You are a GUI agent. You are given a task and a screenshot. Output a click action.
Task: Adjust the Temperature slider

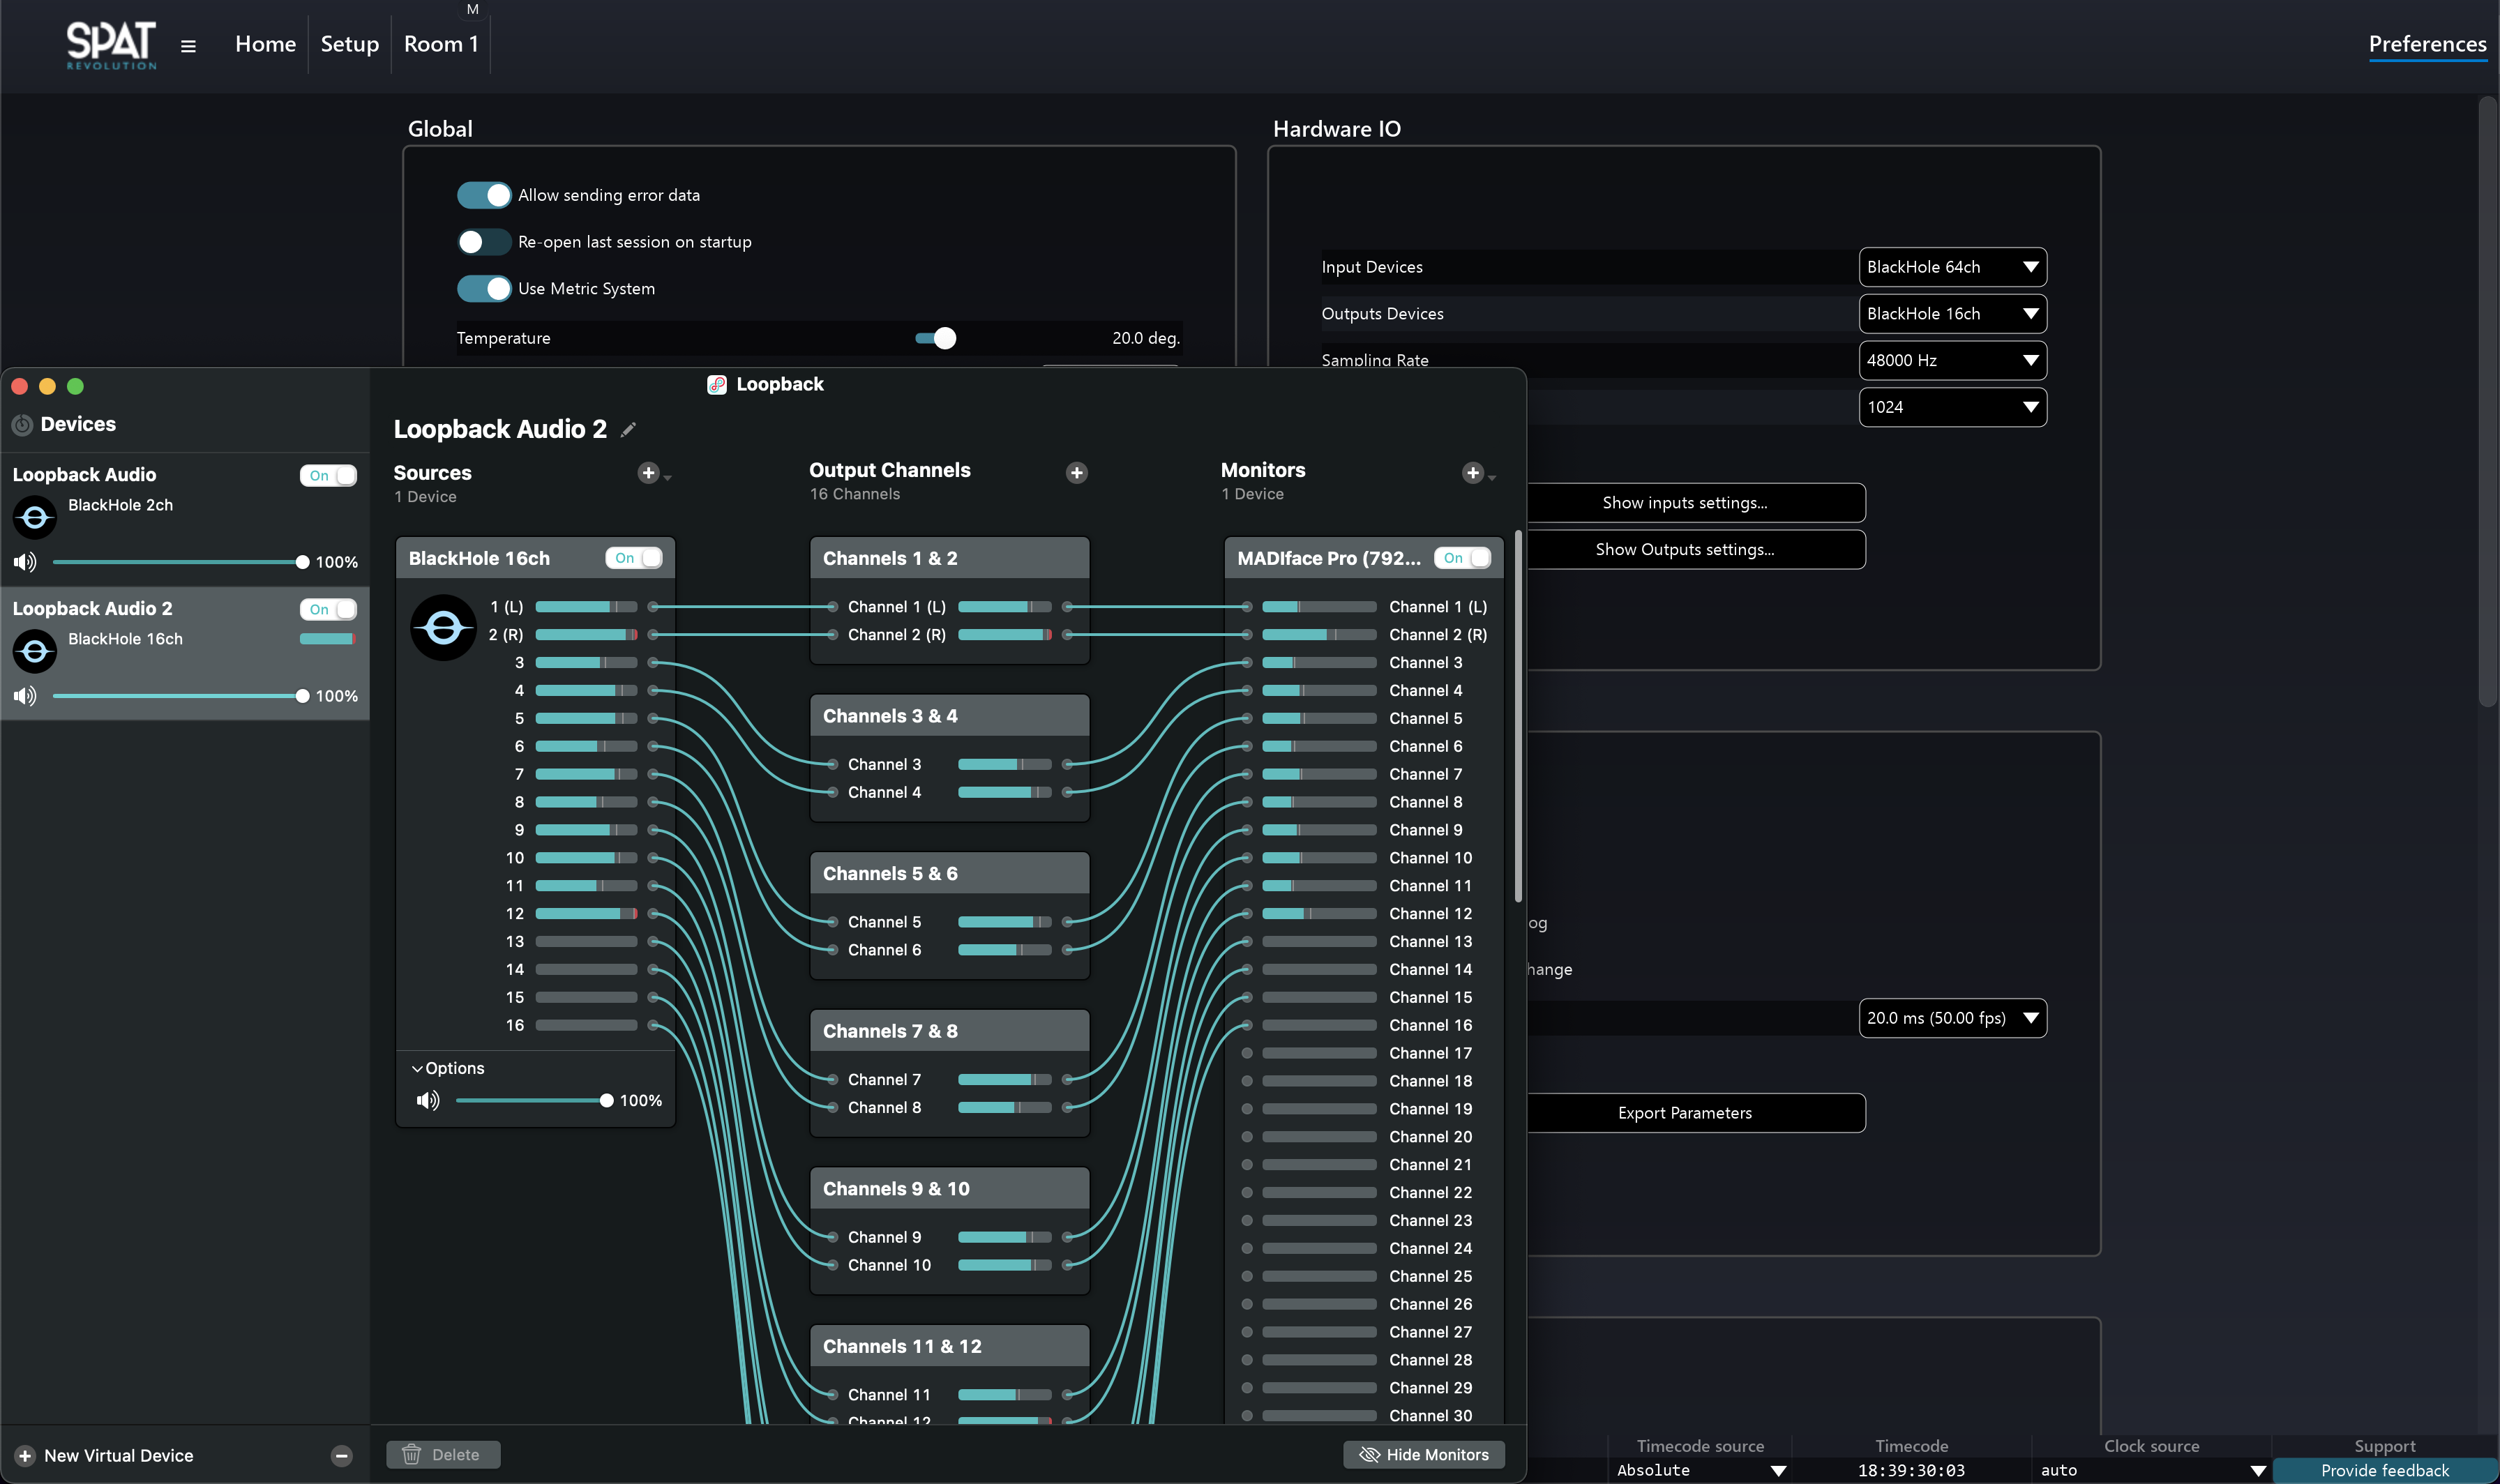click(x=944, y=338)
